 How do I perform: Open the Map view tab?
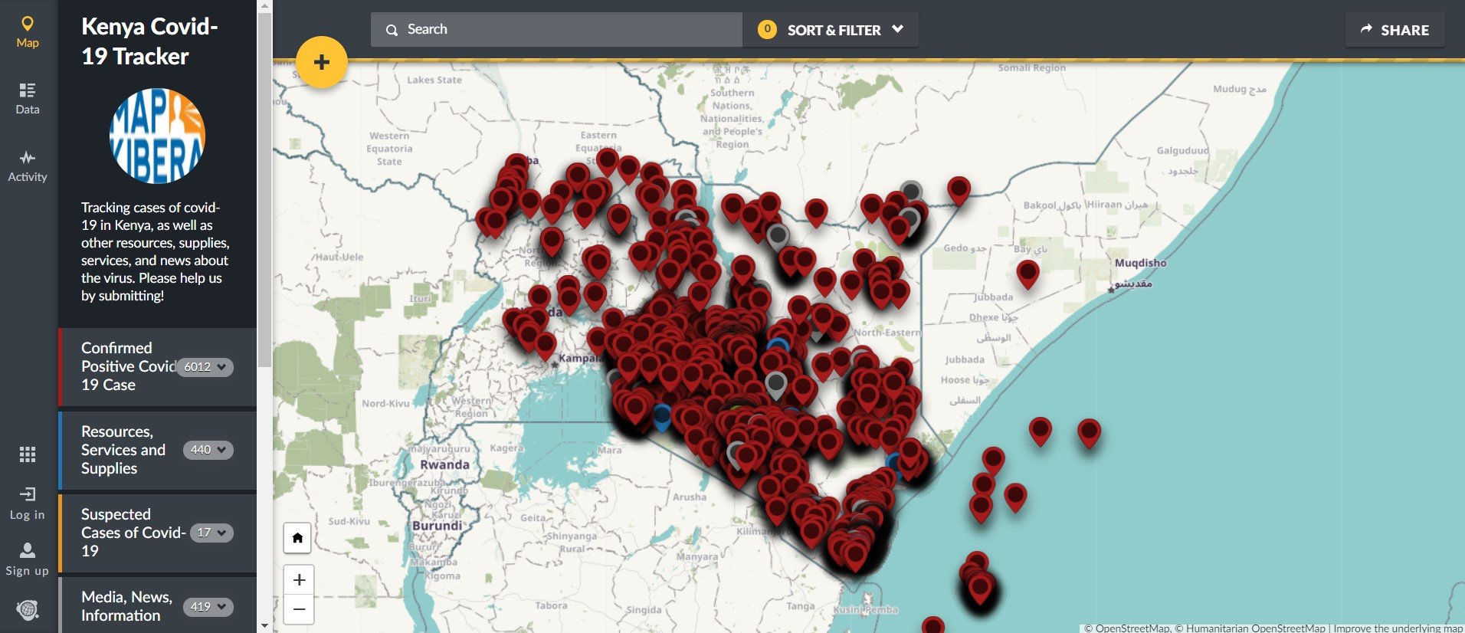(x=28, y=31)
